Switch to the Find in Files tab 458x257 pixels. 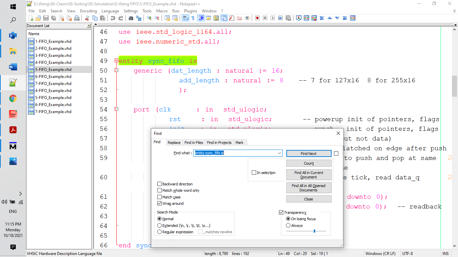[x=194, y=143]
